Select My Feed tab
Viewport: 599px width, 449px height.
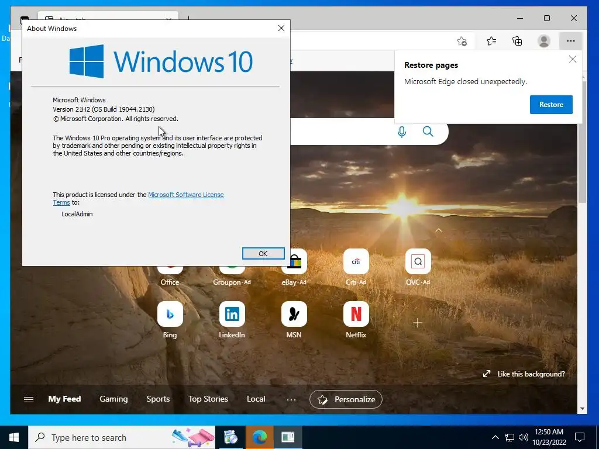64,399
